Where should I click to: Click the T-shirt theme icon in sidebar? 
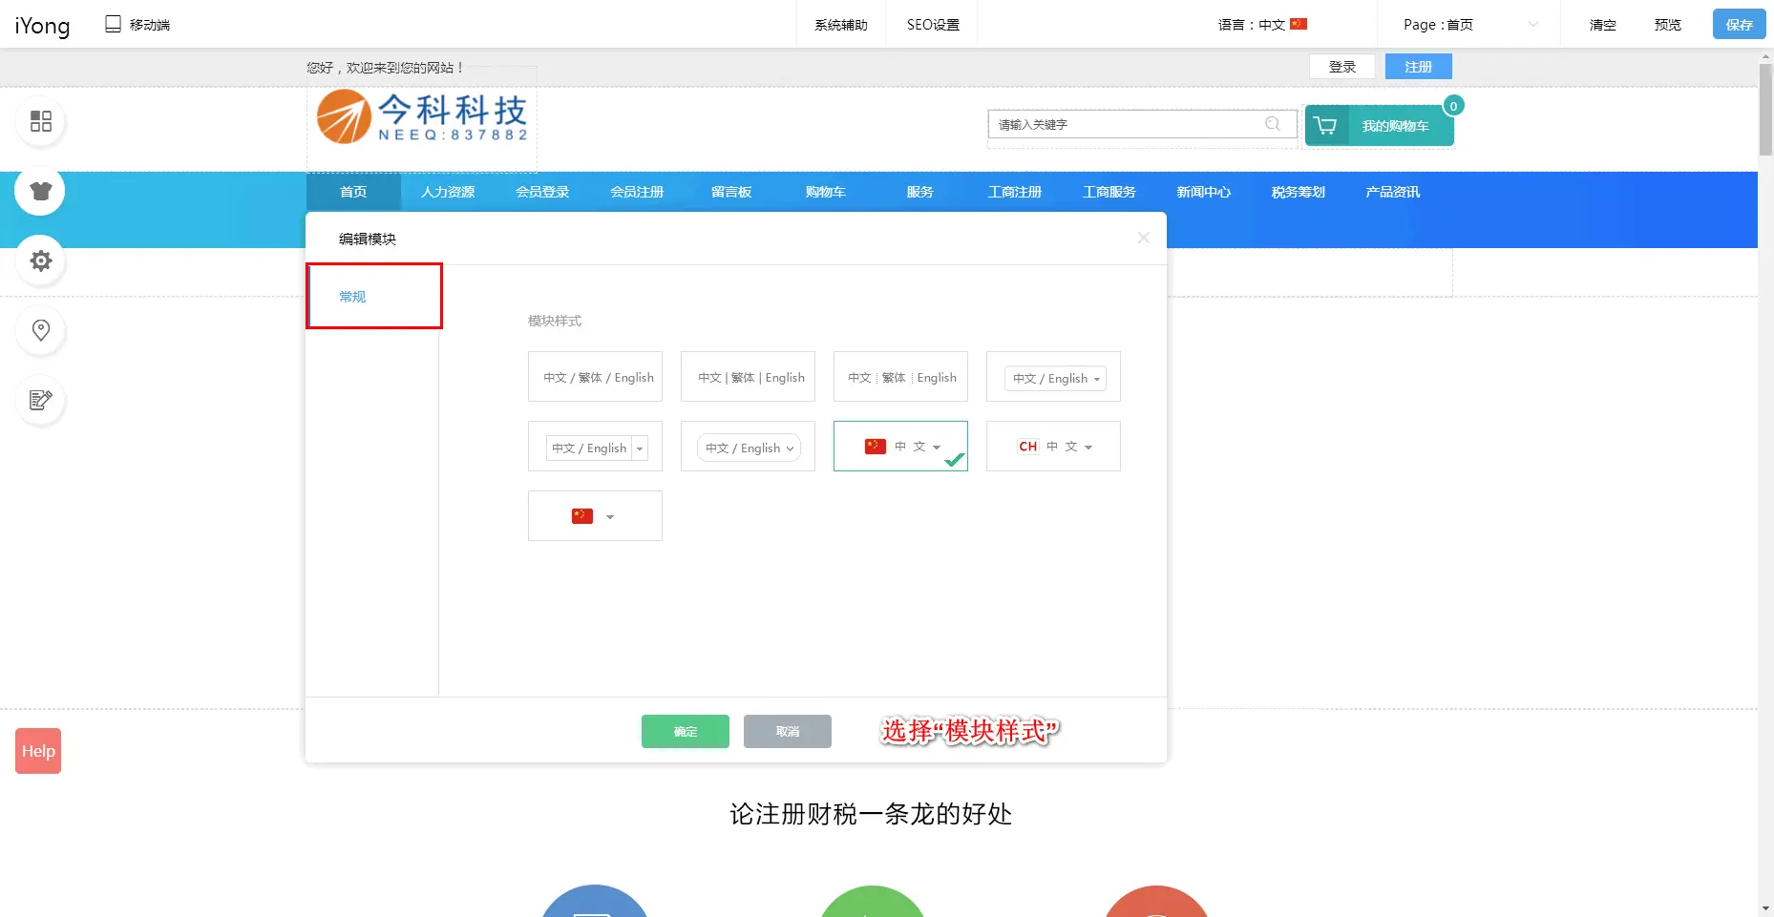pos(40,191)
